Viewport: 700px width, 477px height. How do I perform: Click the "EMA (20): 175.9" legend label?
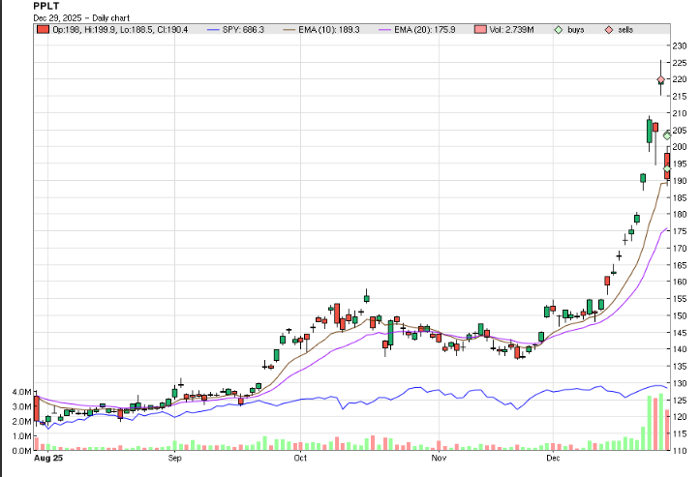425,30
